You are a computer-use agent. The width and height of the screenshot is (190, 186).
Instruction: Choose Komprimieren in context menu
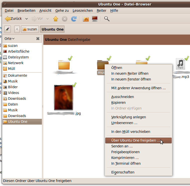tap(138, 158)
